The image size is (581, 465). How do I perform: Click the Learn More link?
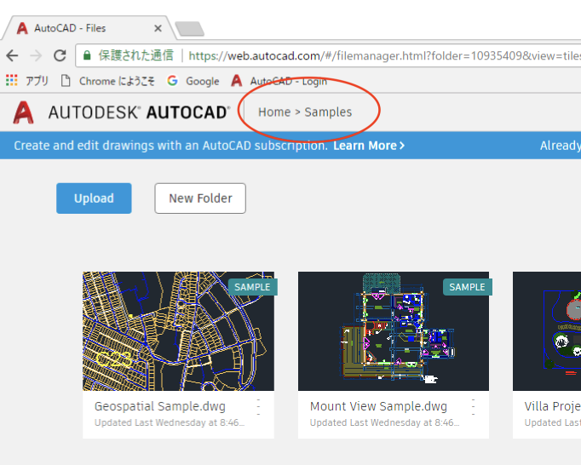coord(369,146)
